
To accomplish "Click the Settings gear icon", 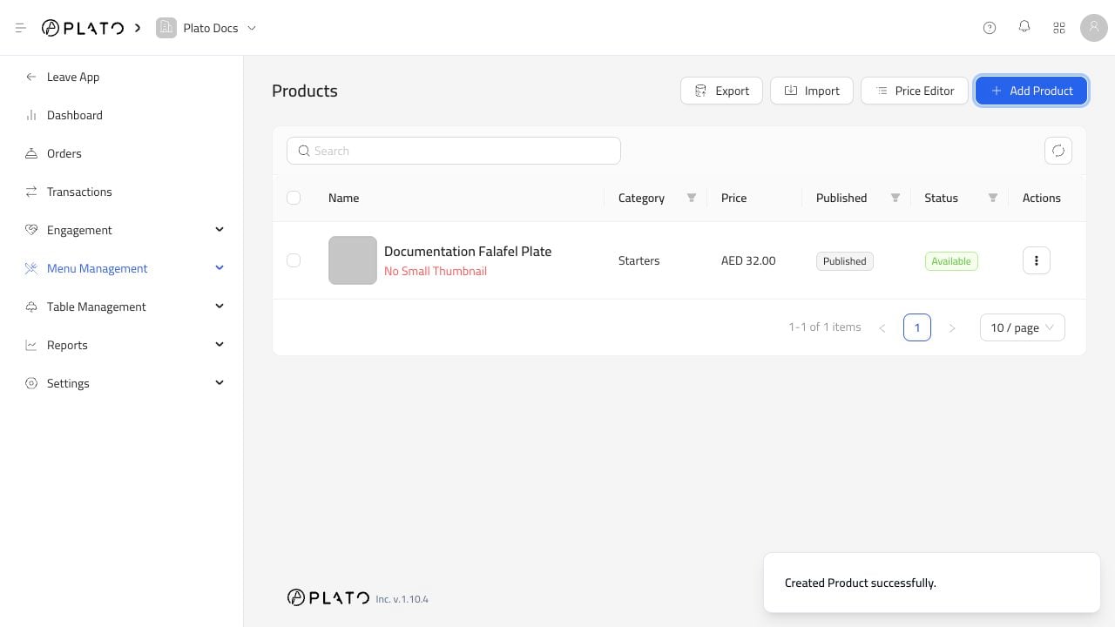I will click(31, 383).
